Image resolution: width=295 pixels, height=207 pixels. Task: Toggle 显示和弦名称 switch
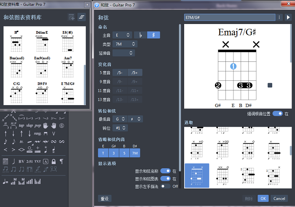pos(166,171)
